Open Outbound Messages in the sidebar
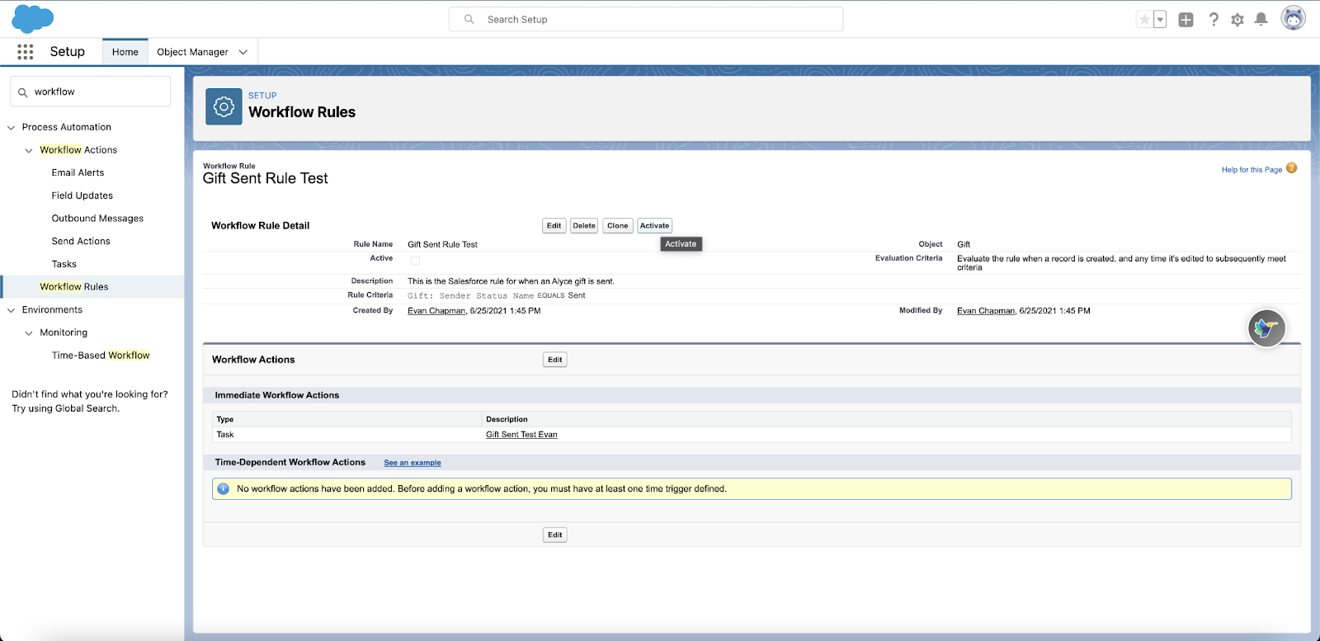Screen dimensions: 1320x641 click(97, 219)
